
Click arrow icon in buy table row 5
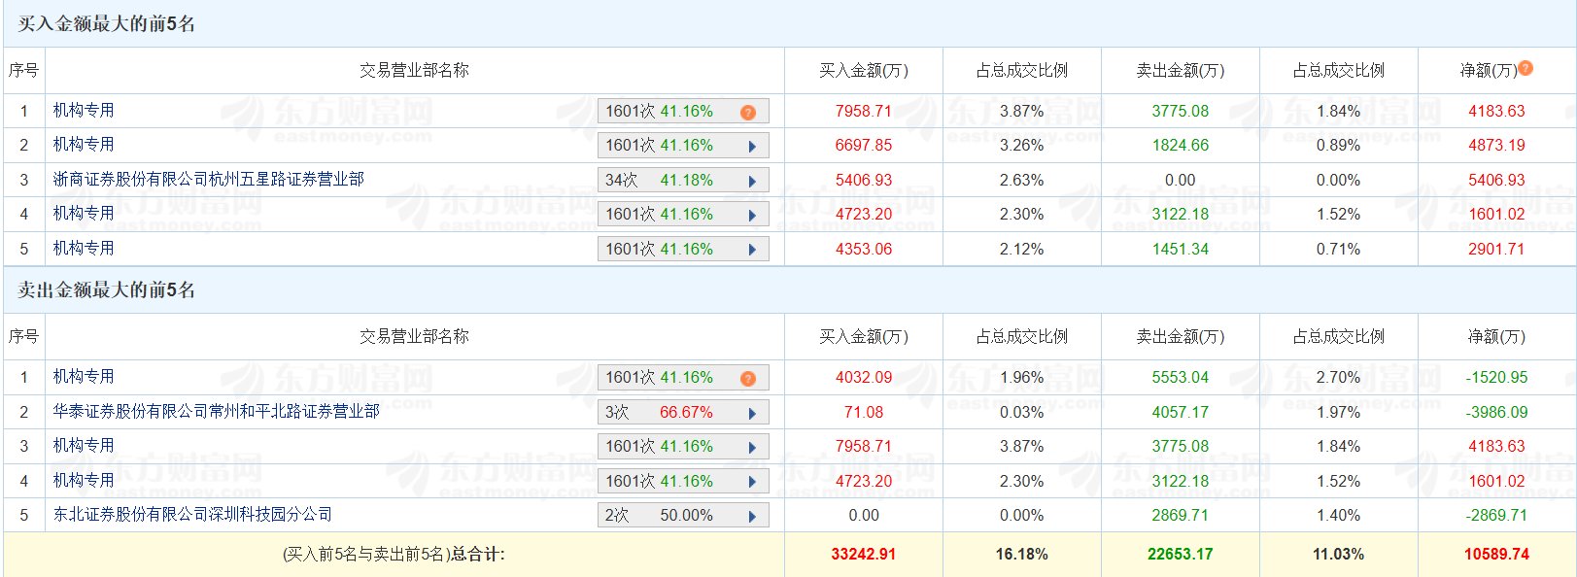(752, 251)
